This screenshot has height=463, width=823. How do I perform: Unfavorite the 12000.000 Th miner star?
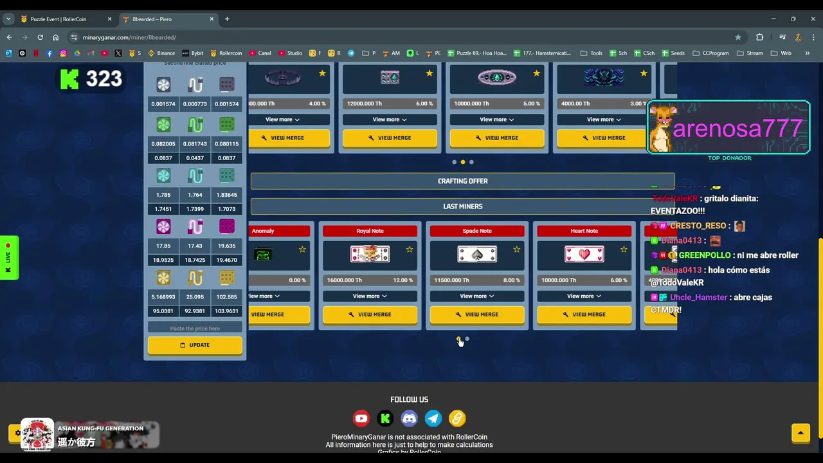click(x=430, y=73)
